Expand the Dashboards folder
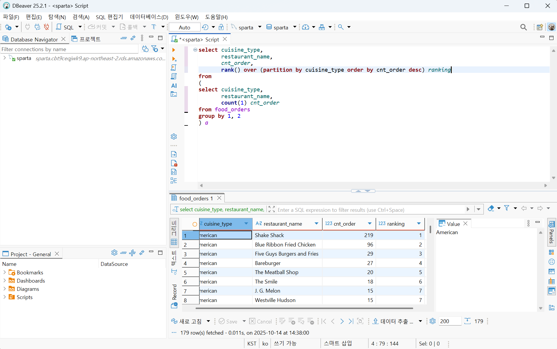The width and height of the screenshot is (557, 349). (4, 281)
